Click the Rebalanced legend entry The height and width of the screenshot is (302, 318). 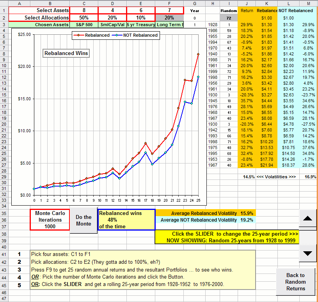[x=91, y=35]
